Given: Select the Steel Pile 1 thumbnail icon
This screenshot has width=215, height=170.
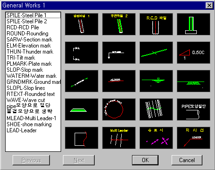Looking at the screenshot, I should point(82,24).
